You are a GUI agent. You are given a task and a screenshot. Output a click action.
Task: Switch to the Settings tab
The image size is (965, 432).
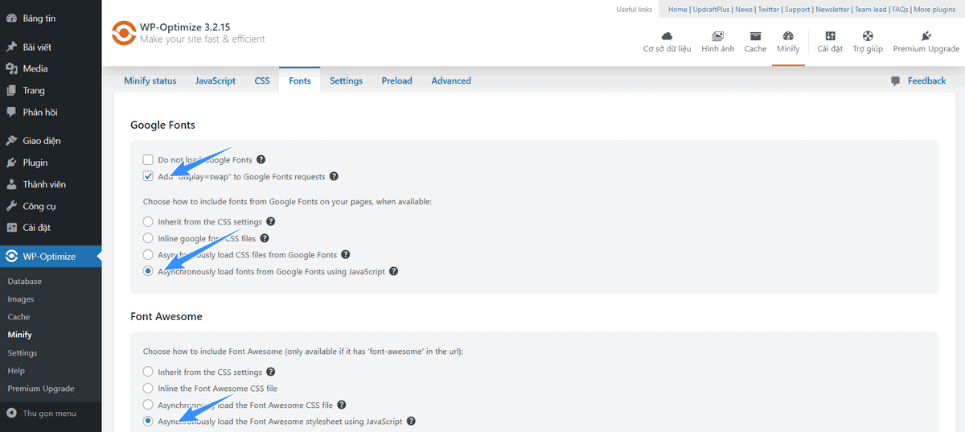(x=347, y=80)
